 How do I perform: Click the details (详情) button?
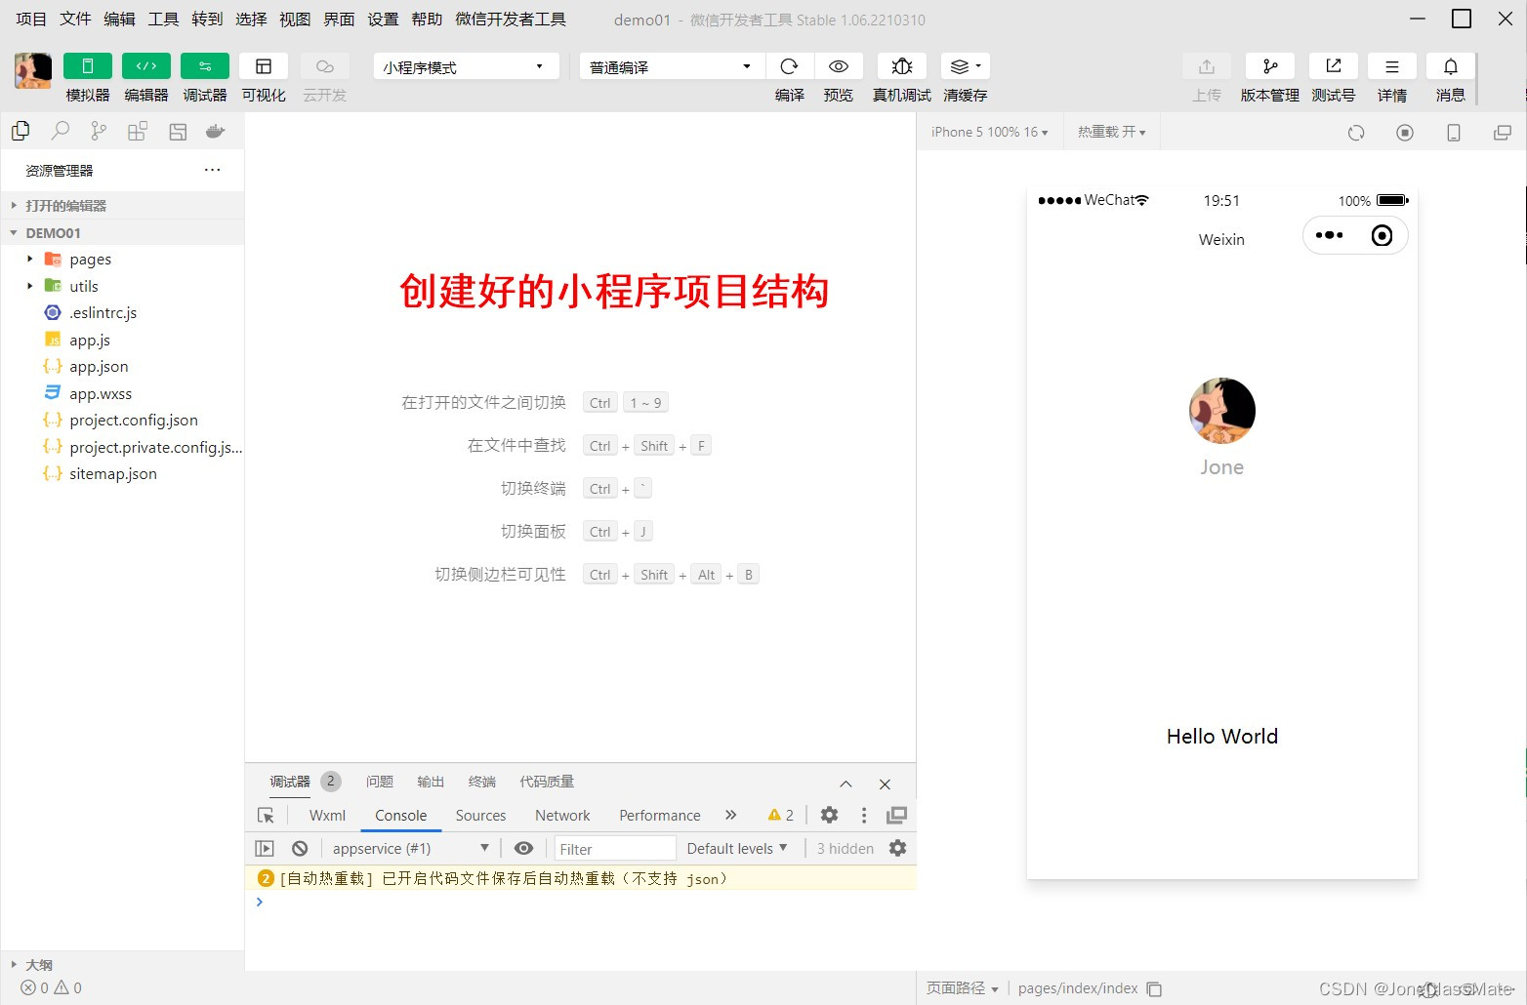point(1391,66)
